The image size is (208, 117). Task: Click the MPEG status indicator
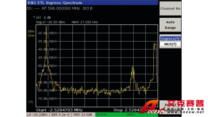click(x=131, y=115)
